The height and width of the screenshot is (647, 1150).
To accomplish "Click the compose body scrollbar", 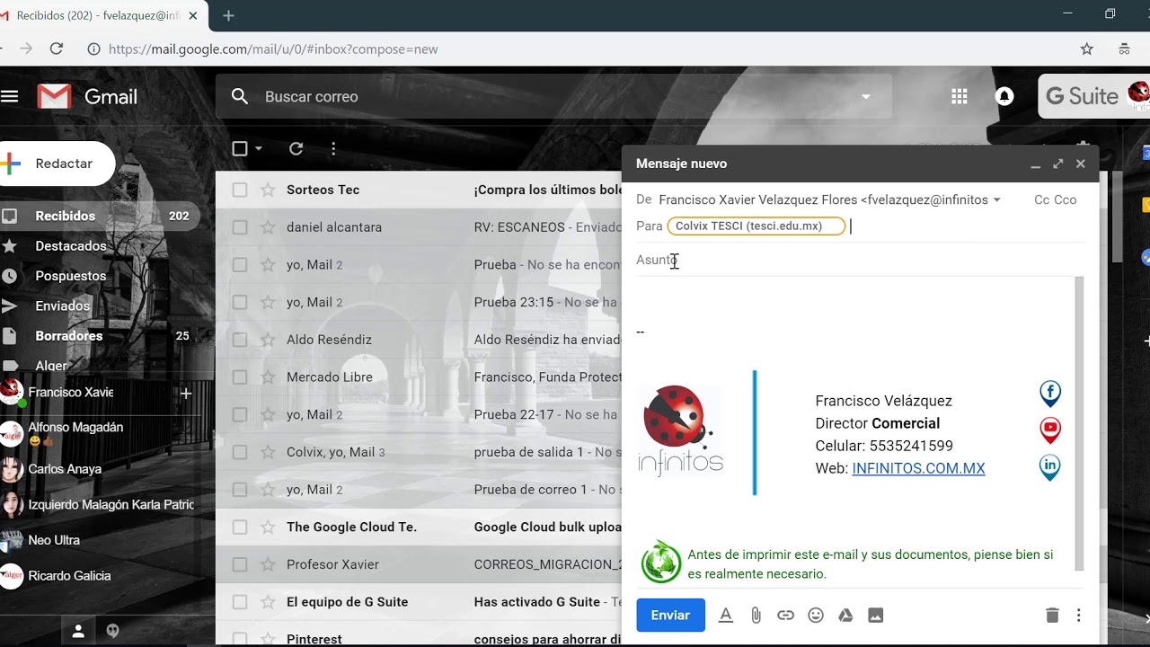I will coord(1079,424).
